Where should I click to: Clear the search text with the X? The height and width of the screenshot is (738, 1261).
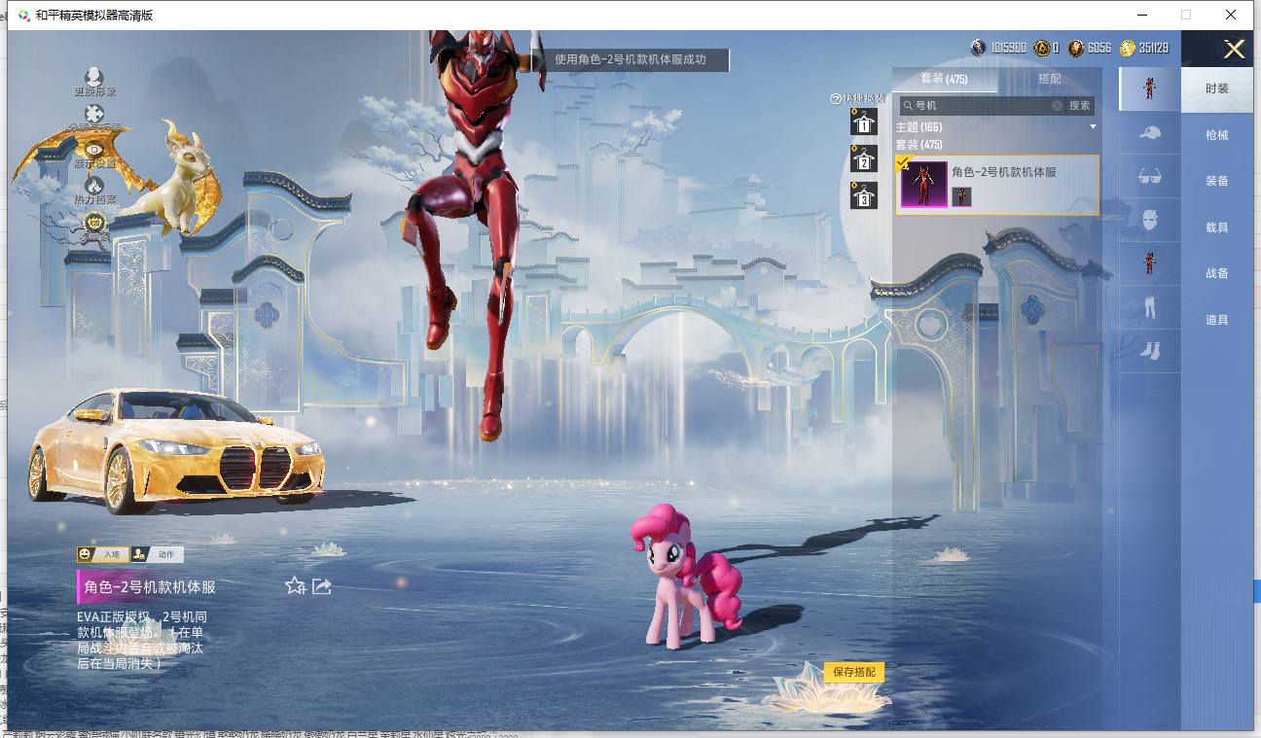pyautogui.click(x=1058, y=105)
